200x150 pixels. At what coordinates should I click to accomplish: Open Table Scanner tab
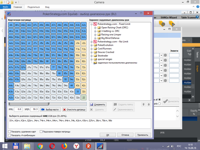pyautogui.click(x=189, y=17)
